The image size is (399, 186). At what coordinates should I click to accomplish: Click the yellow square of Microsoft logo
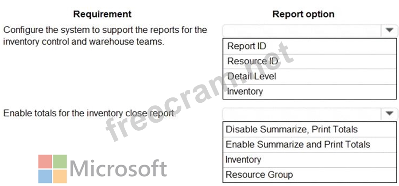pos(60,176)
